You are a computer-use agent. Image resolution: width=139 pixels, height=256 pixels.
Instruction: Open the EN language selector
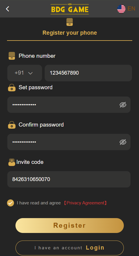tap(131, 9)
